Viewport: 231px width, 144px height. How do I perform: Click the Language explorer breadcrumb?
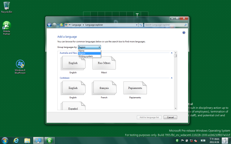click(x=94, y=25)
